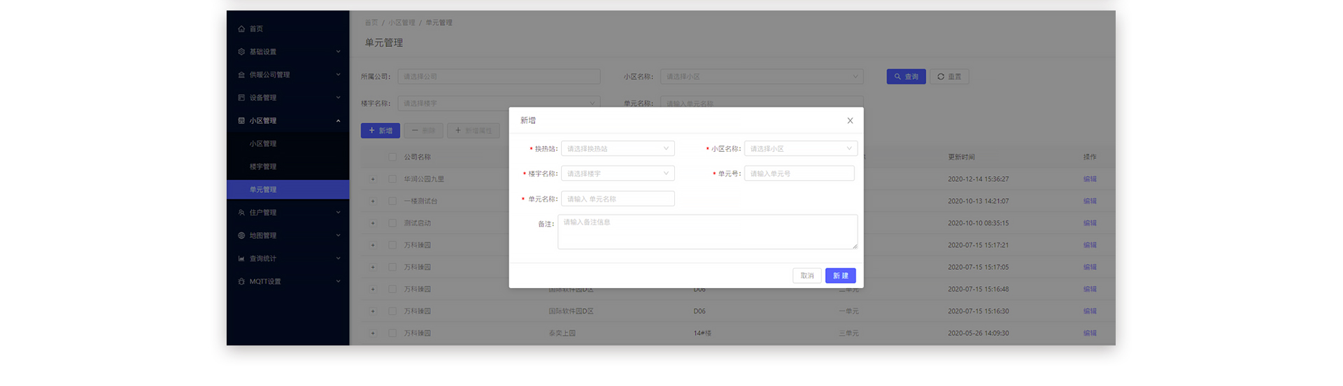
Task: Check the 泰奕上园 row checkbox
Action: 392,334
